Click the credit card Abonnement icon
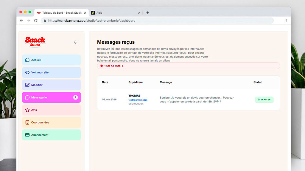Image resolution: width=305 pixels, height=171 pixels. 27,135
